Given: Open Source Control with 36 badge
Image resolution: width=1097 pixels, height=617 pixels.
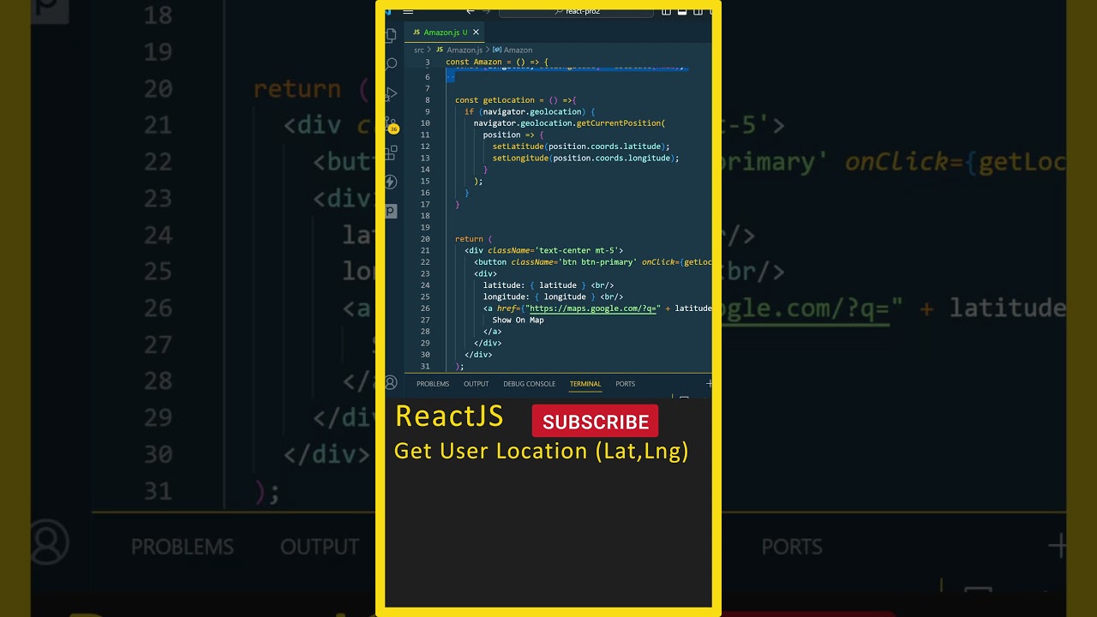Looking at the screenshot, I should [x=391, y=124].
